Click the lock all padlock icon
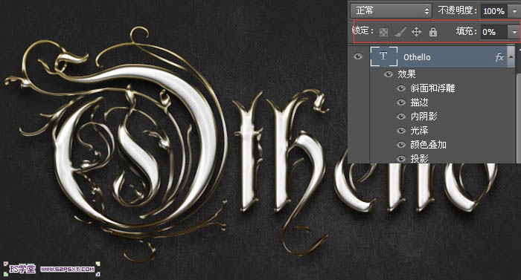The width and height of the screenshot is (521, 280). [x=432, y=32]
